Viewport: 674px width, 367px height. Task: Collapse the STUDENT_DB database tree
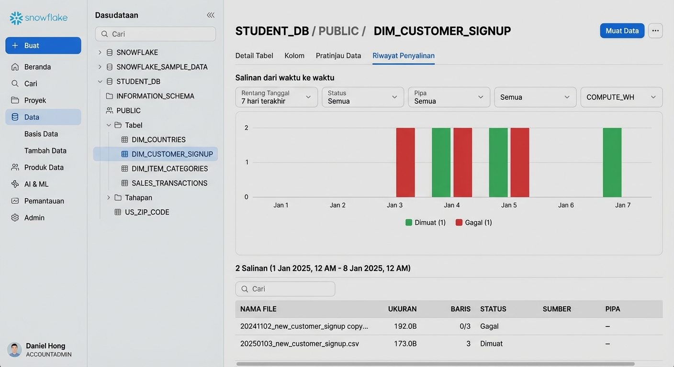[100, 82]
